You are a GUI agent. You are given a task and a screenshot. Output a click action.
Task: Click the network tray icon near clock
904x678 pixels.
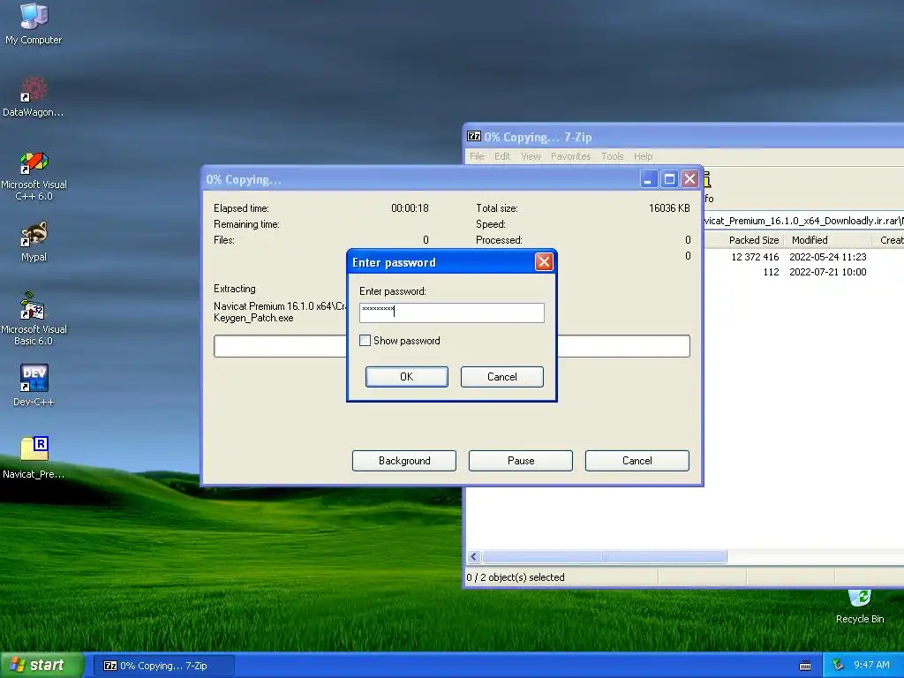[839, 666]
